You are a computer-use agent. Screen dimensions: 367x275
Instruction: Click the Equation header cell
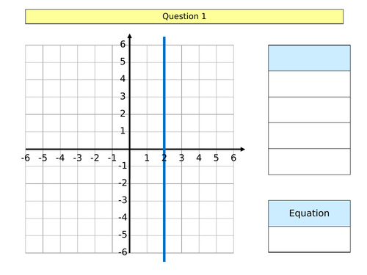pyautogui.click(x=309, y=213)
